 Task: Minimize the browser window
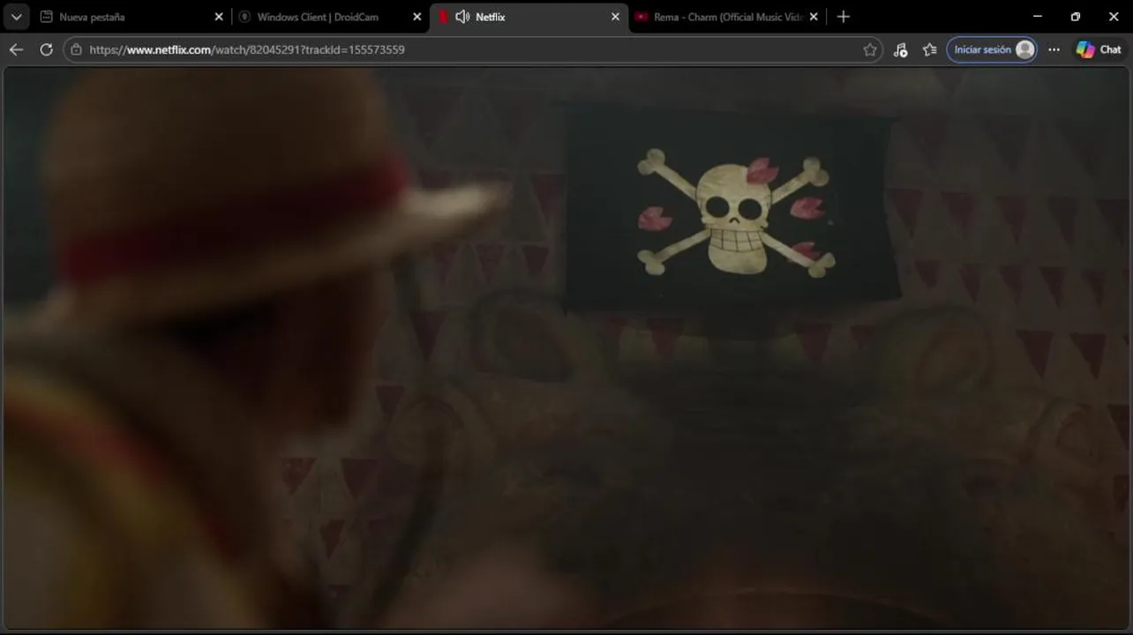tap(1038, 17)
